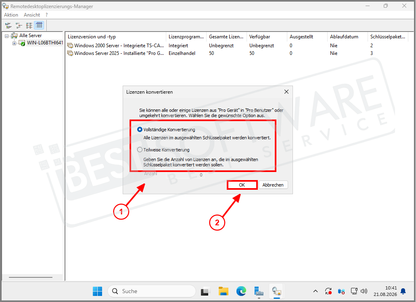
Task: Collapse the Alle Server tree node
Action: pyautogui.click(x=6, y=36)
